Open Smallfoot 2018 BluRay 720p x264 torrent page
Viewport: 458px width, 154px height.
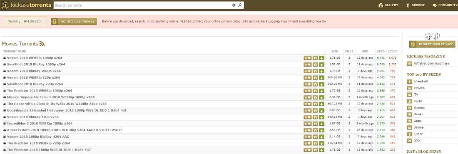35,84
